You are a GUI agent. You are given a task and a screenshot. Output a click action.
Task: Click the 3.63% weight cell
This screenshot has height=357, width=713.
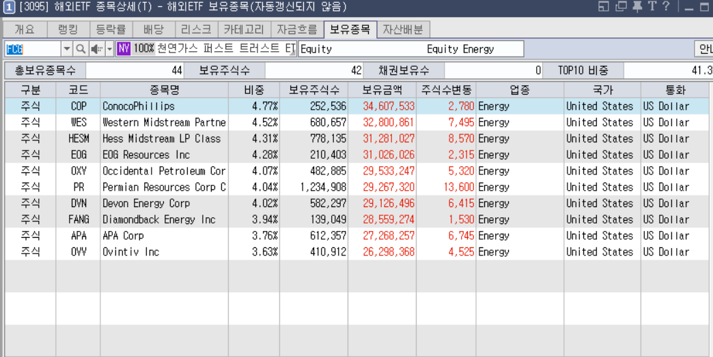(254, 252)
